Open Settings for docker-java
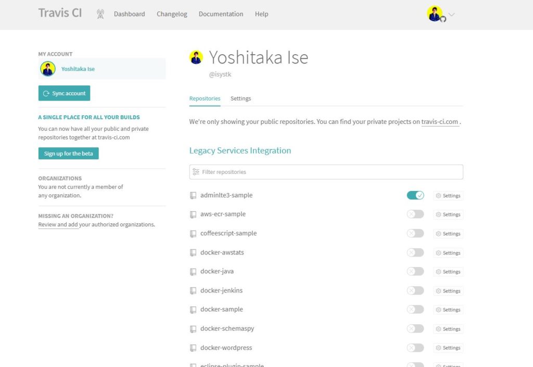 pyautogui.click(x=448, y=272)
